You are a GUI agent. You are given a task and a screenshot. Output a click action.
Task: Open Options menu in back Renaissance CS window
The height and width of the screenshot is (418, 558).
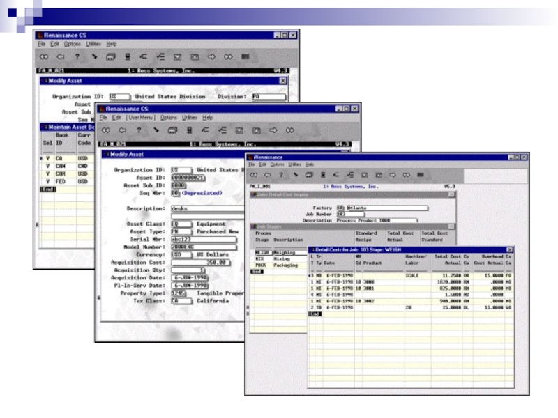pyautogui.click(x=73, y=44)
